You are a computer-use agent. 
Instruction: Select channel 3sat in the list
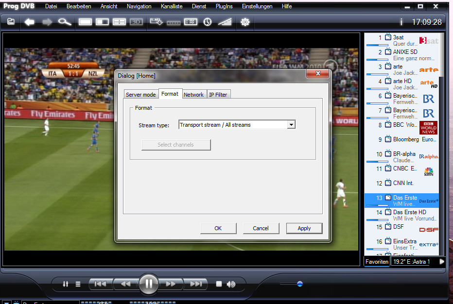point(401,40)
